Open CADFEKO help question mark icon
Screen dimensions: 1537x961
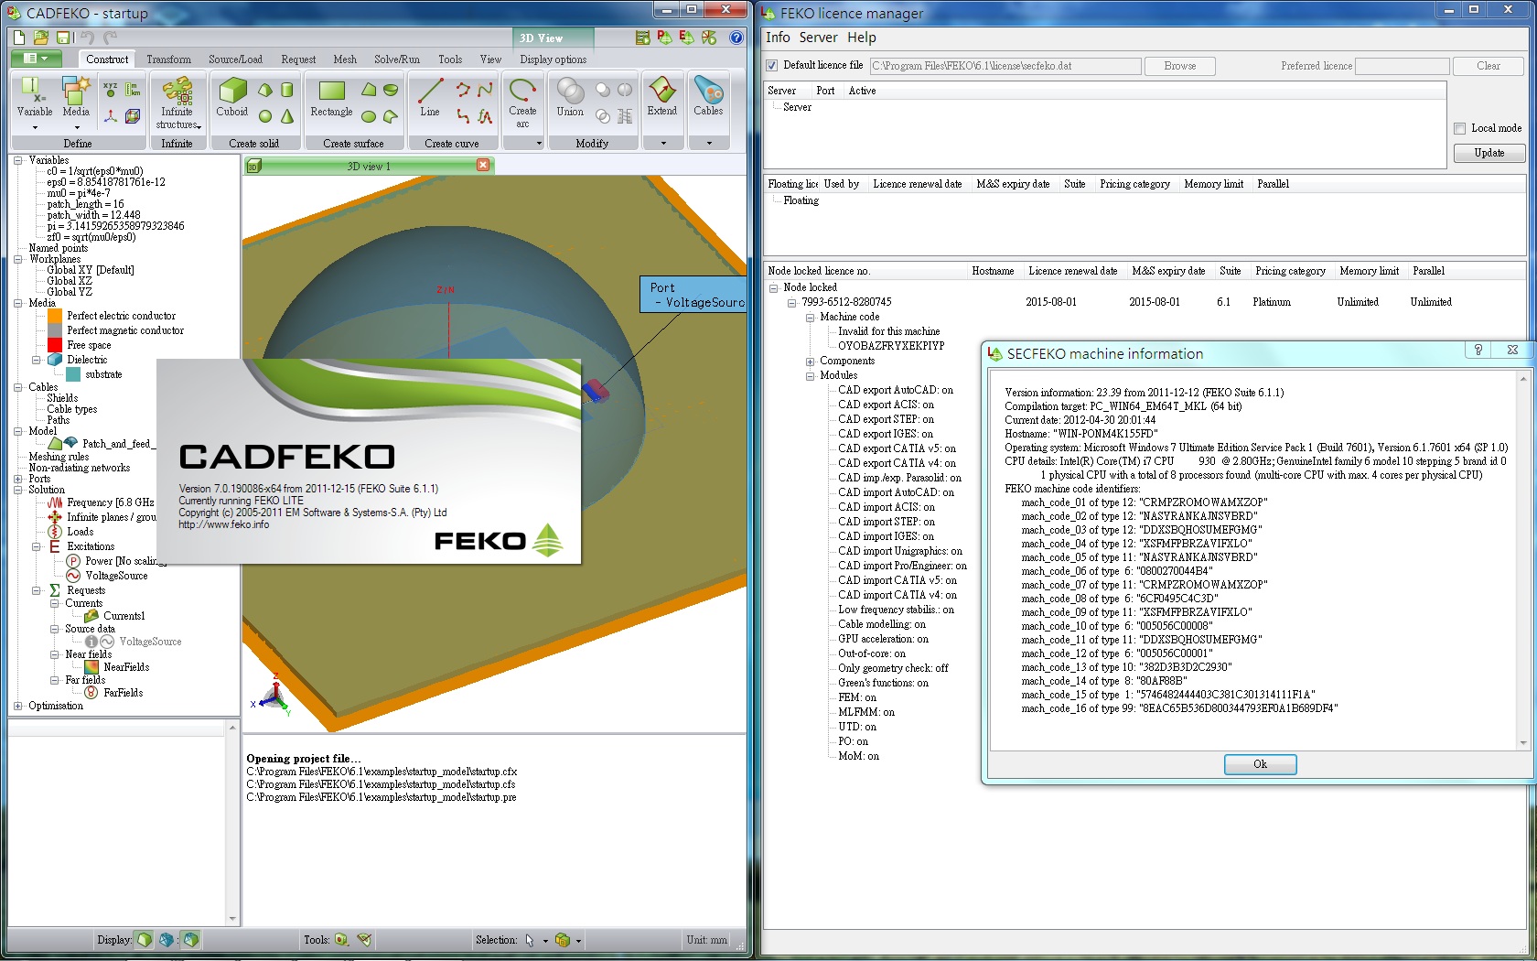tap(736, 38)
